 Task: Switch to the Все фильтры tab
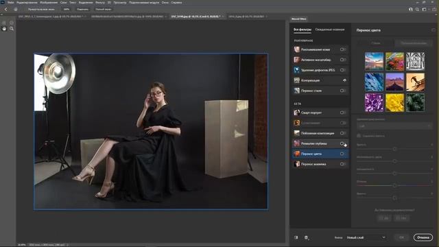click(x=302, y=30)
